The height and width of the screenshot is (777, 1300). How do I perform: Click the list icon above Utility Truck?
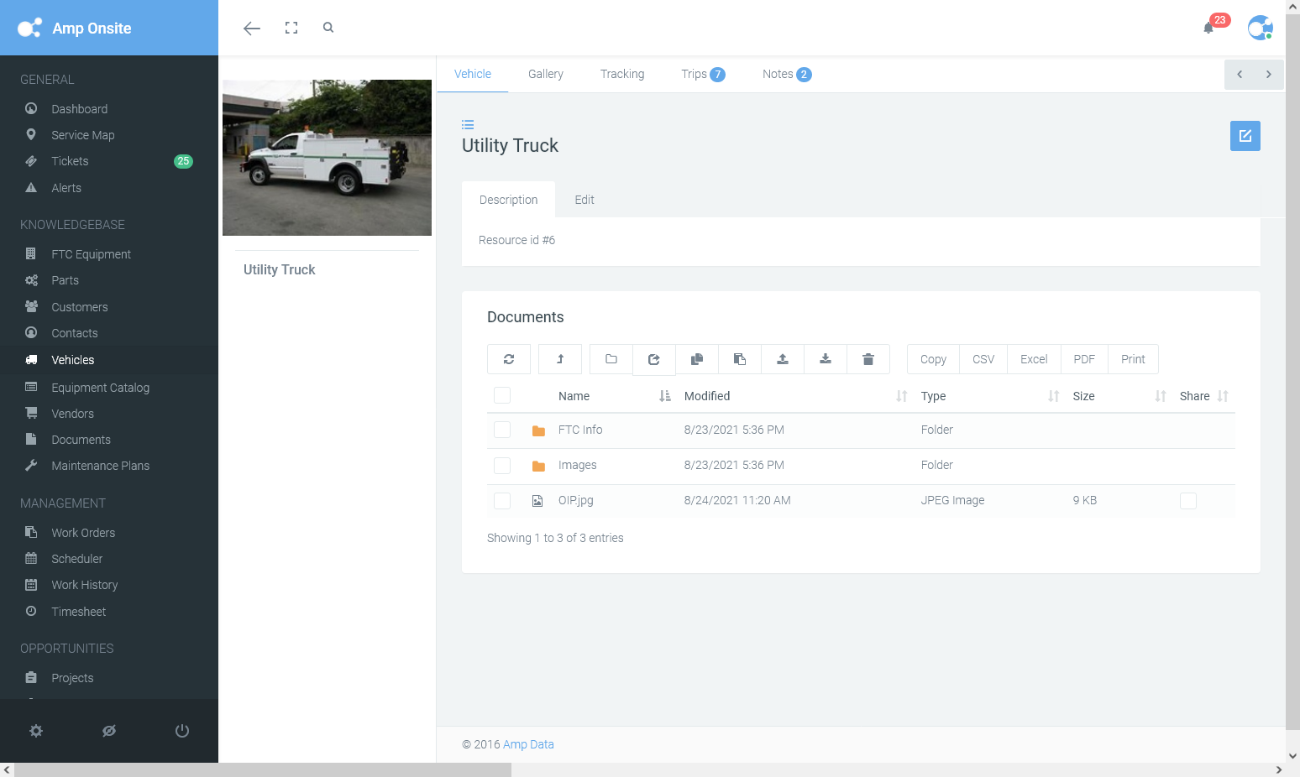pyautogui.click(x=468, y=124)
